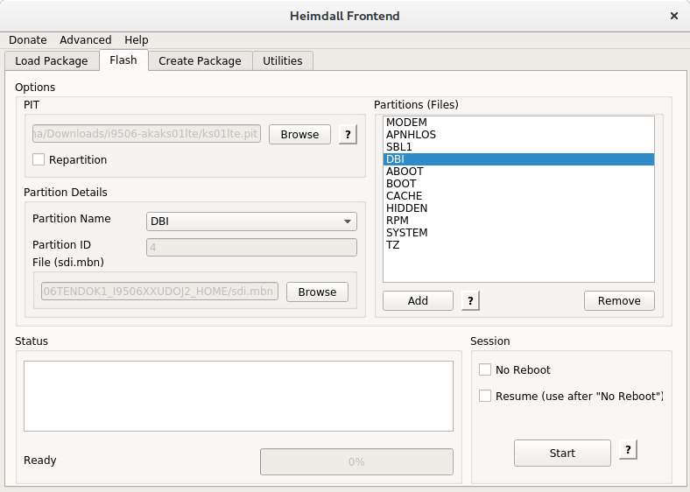Open the Donate menu
690x492 pixels.
[28, 40]
